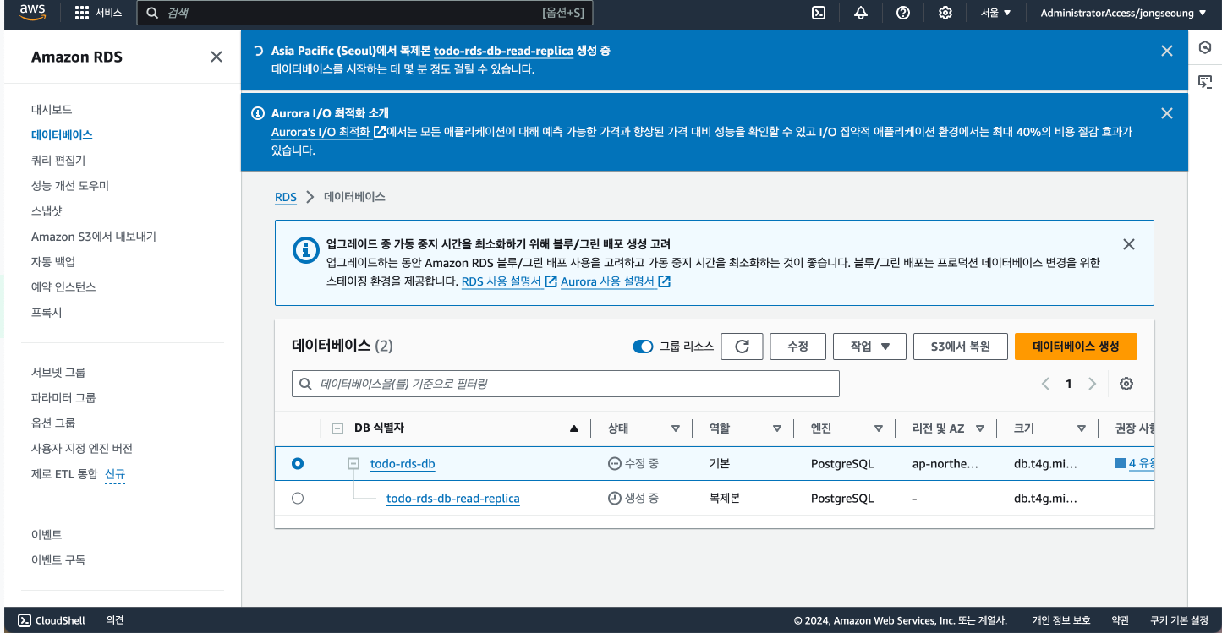Open 개인 정보 보호 in footer
The image size is (1222, 633).
click(1061, 620)
